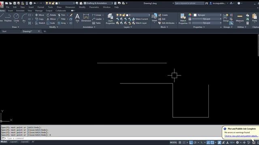Switch to the Layout1 tab

point(14,142)
